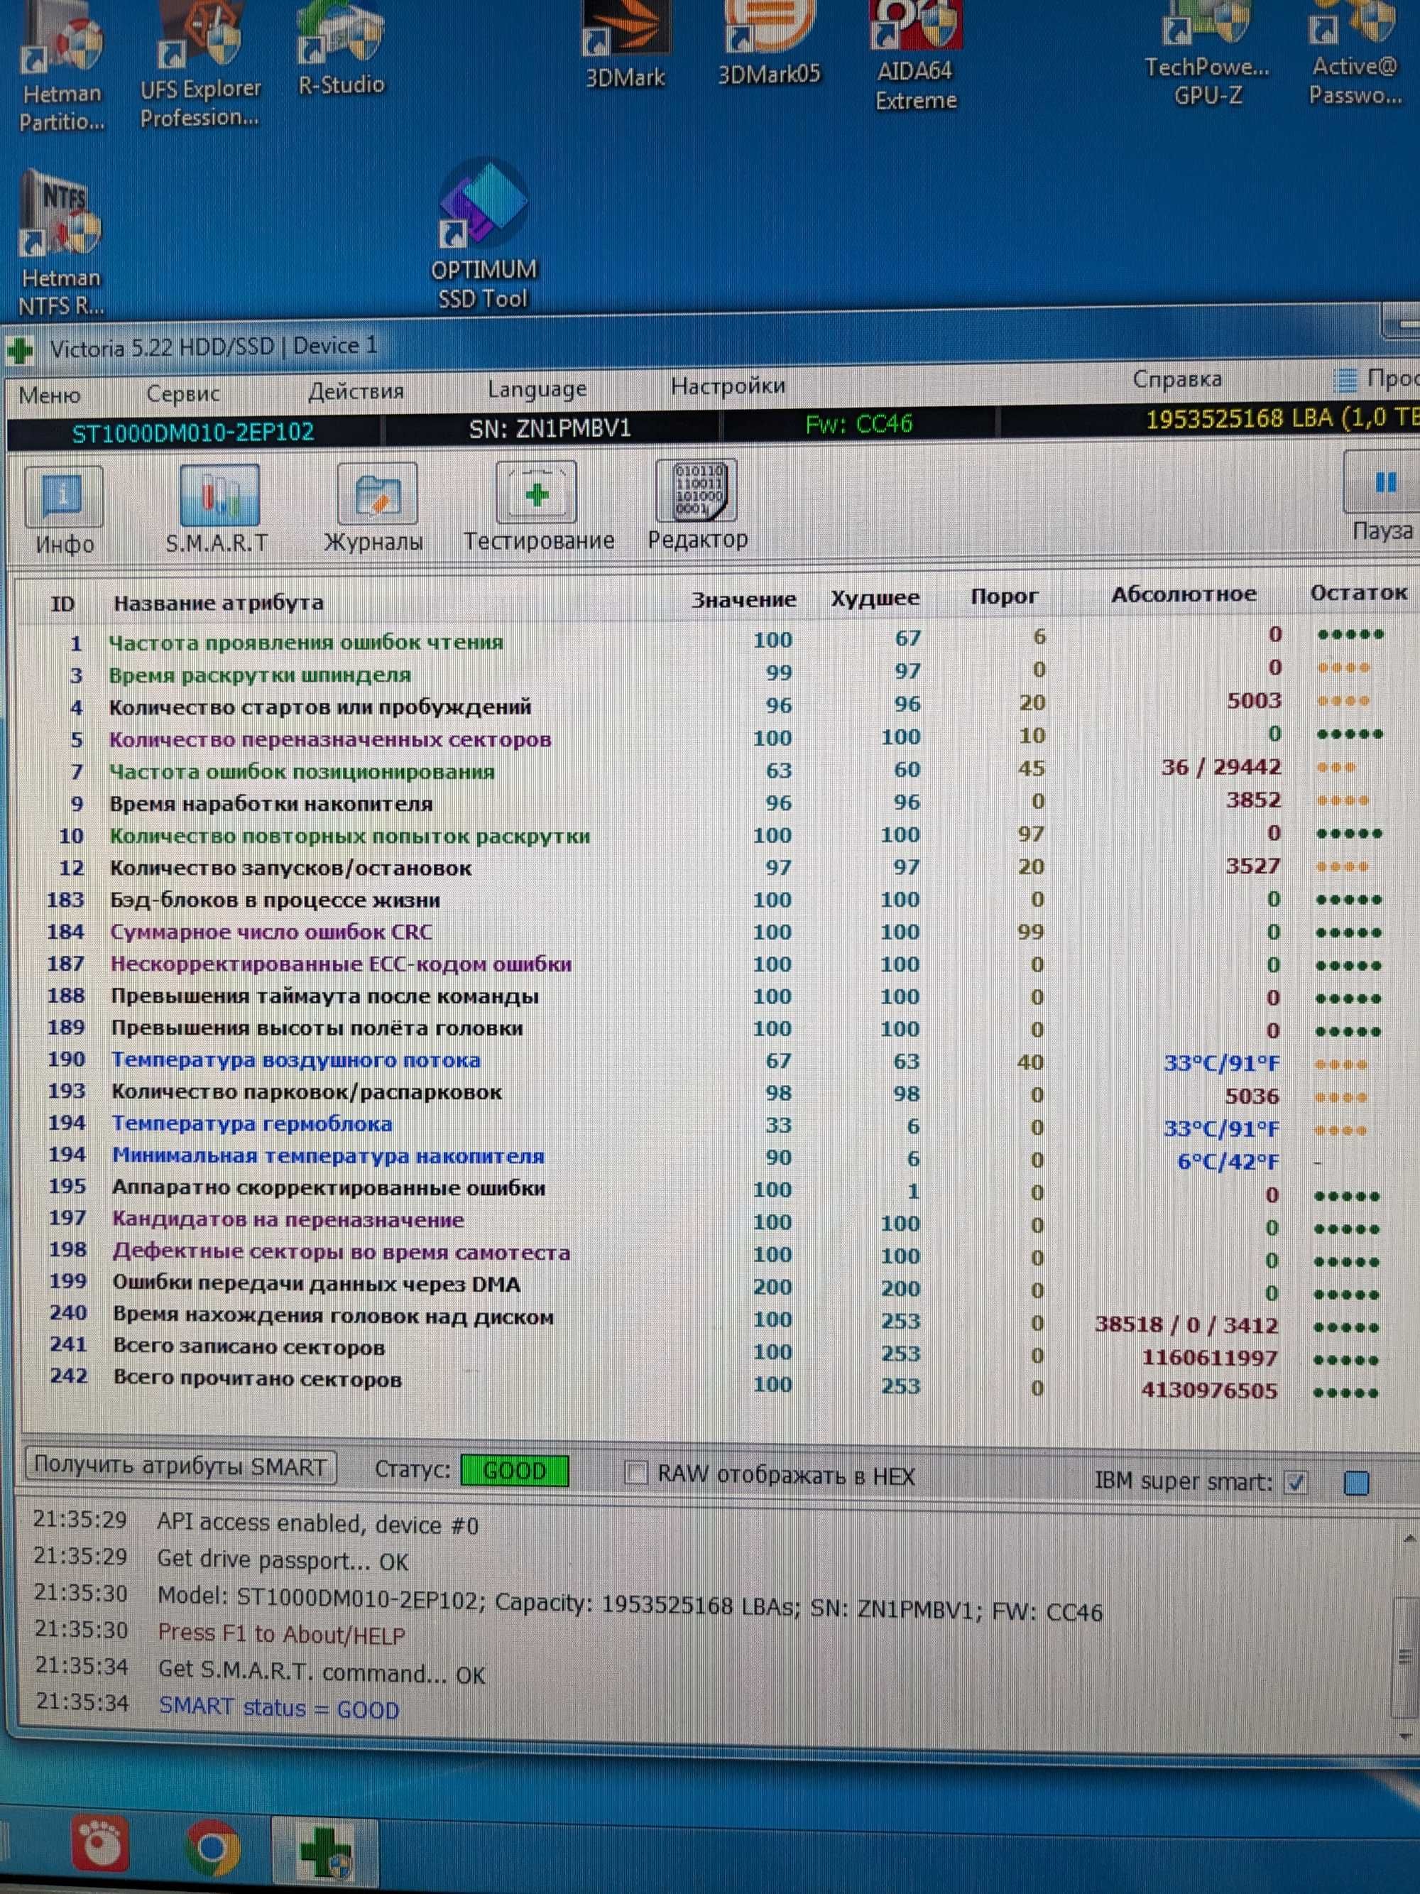Open the Настройки menu

pos(728,386)
